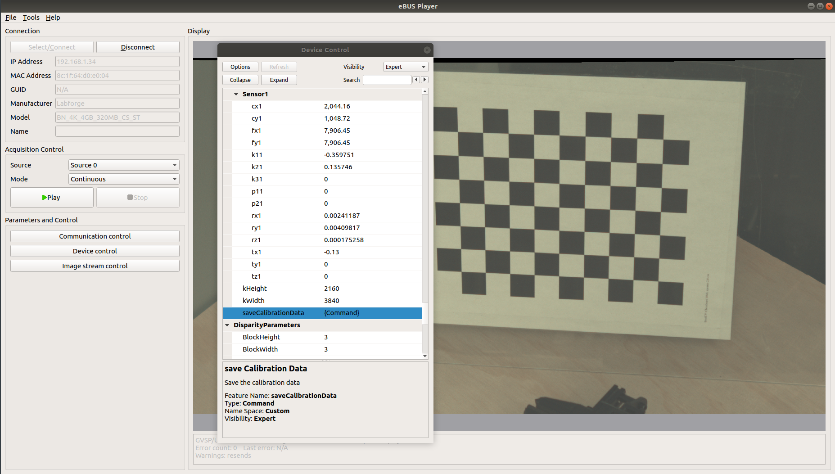This screenshot has height=474, width=835.
Task: Open the File menu
Action: tap(11, 18)
